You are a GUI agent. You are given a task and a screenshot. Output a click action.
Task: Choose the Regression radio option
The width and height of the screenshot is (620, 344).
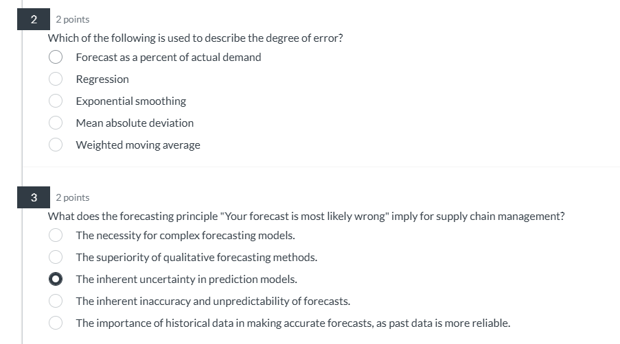point(56,79)
